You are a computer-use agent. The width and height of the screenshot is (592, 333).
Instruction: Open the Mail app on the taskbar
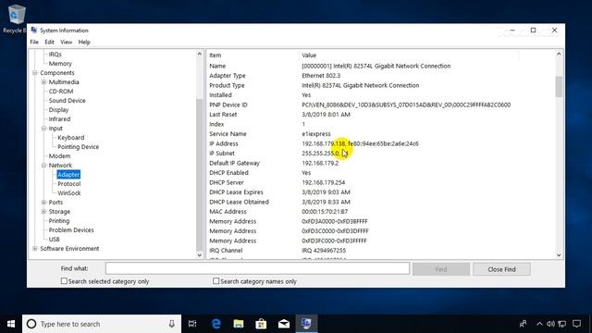(284, 324)
